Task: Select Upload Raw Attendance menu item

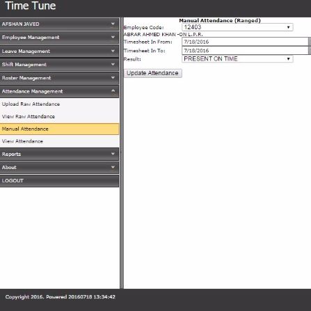Action: pyautogui.click(x=59, y=104)
